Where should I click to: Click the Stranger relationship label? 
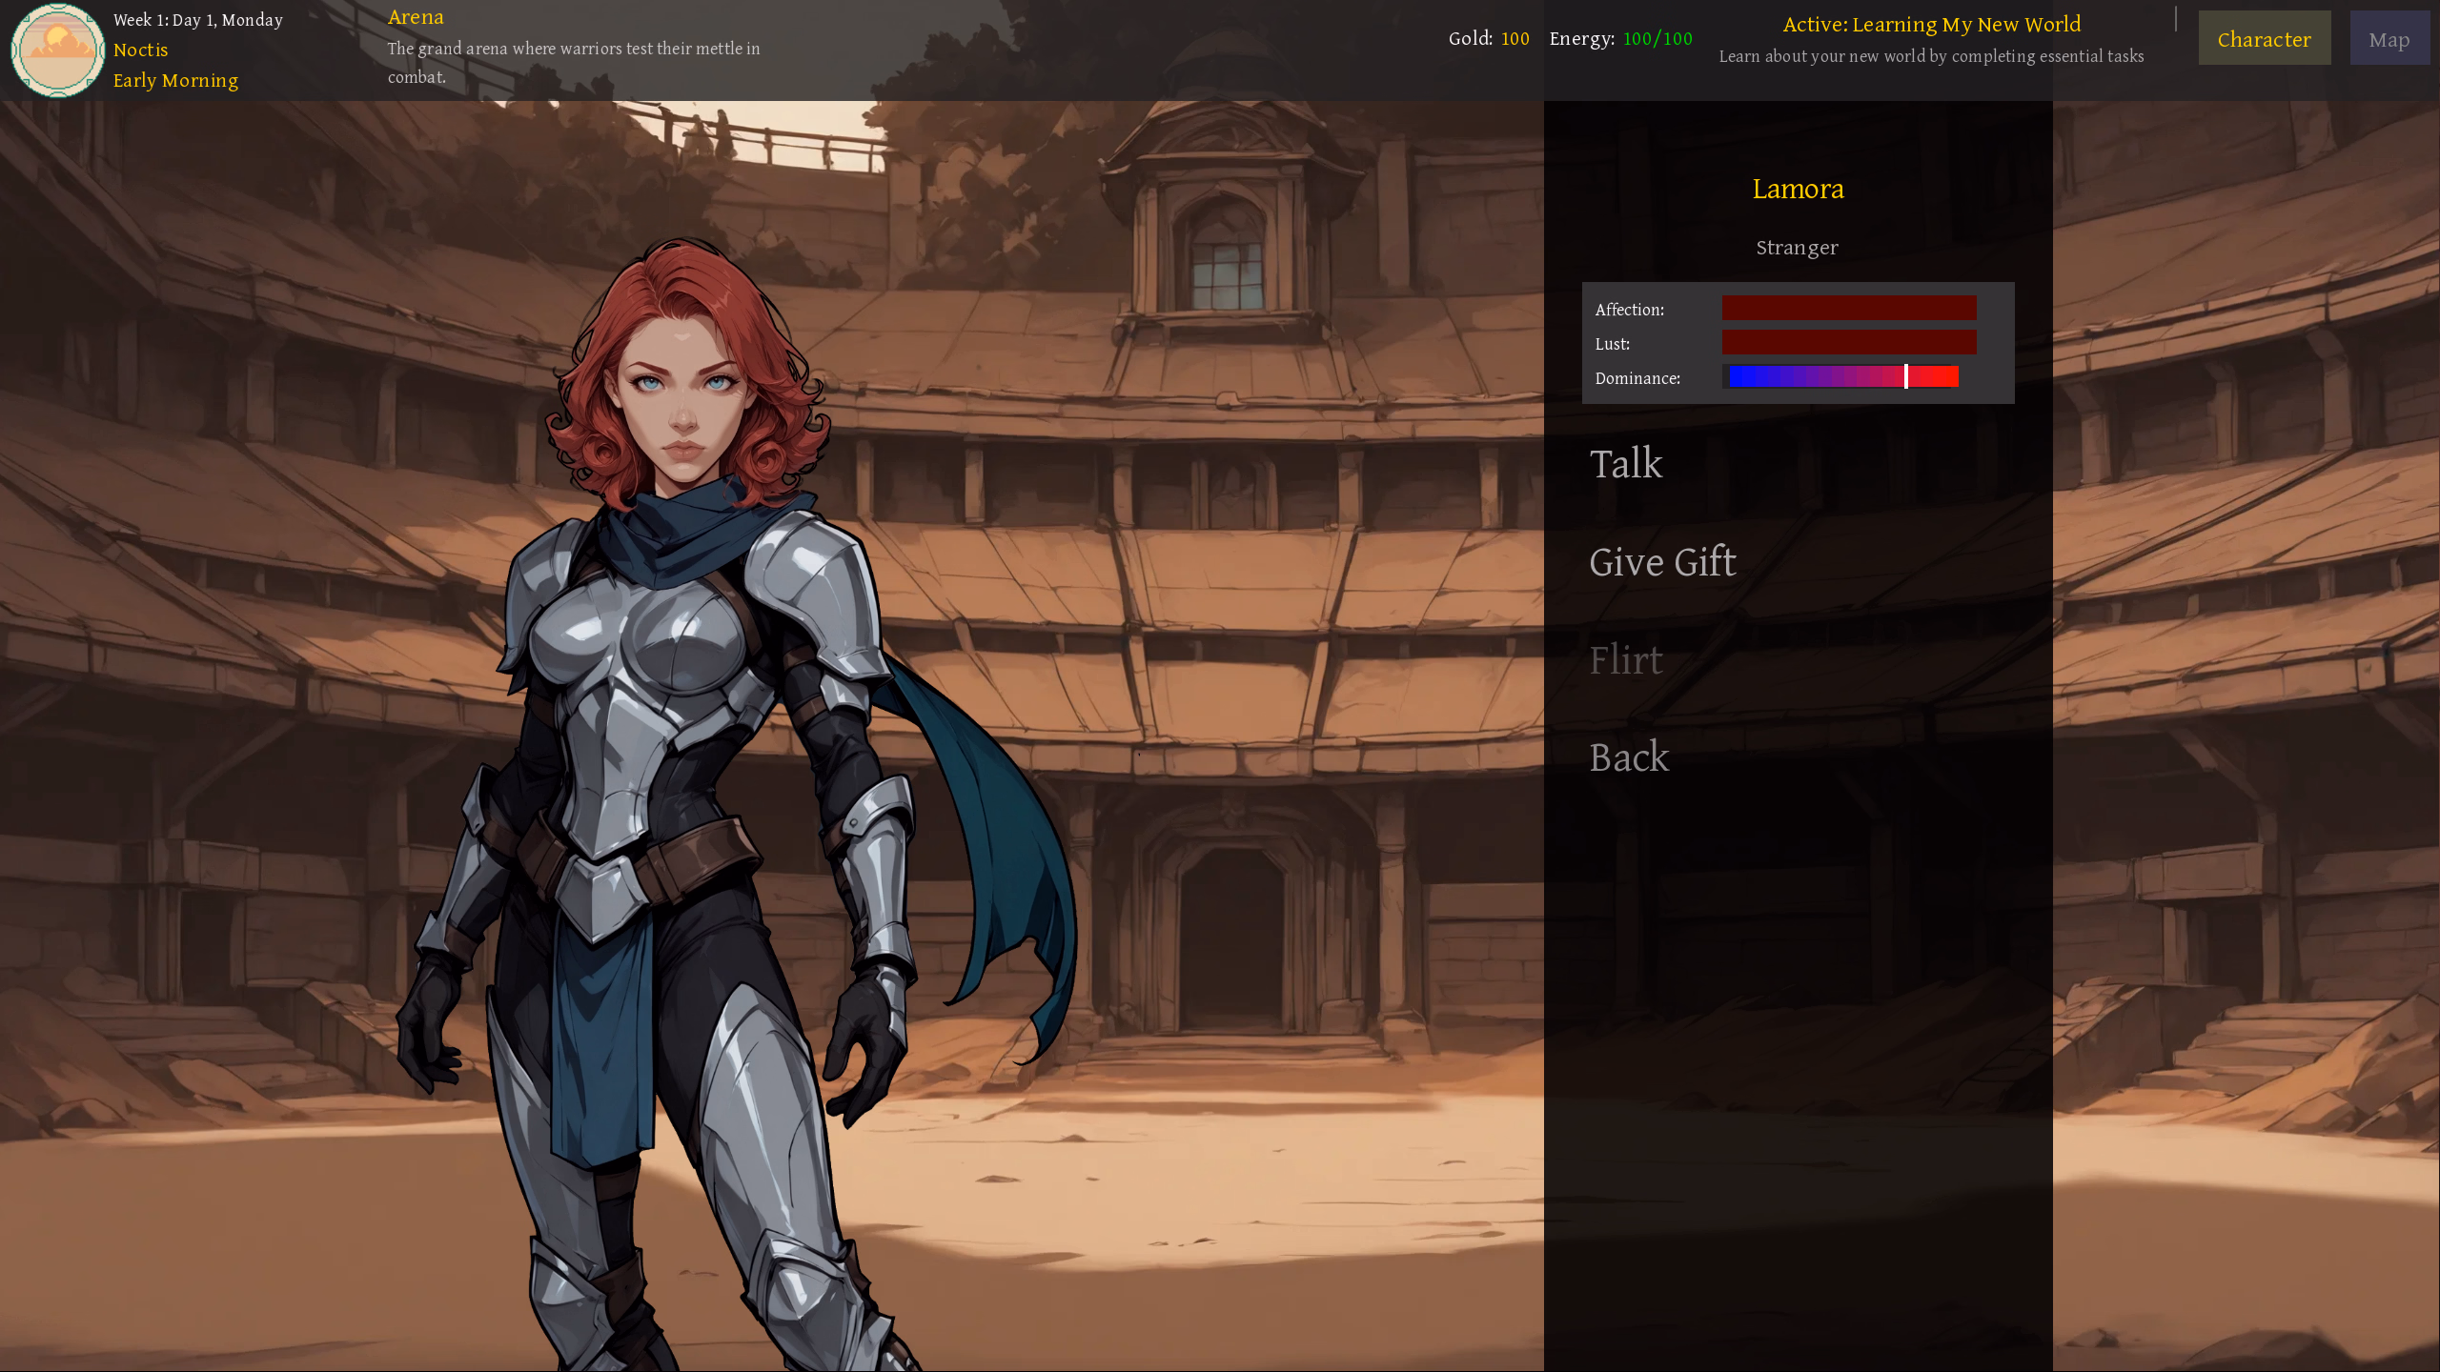[x=1797, y=248]
